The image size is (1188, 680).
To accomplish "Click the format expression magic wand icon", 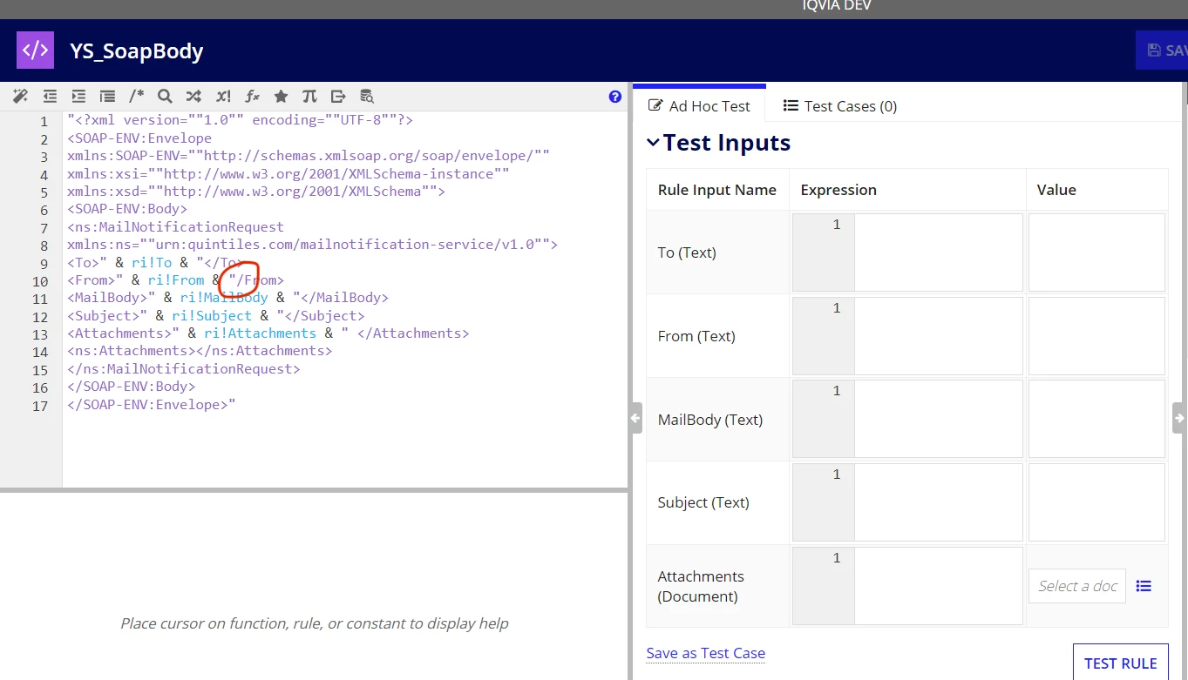I will [x=20, y=97].
